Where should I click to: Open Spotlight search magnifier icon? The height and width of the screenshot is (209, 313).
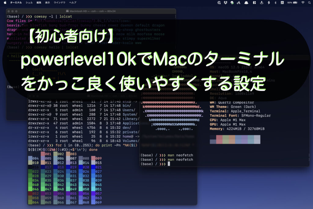tap(310, 2)
